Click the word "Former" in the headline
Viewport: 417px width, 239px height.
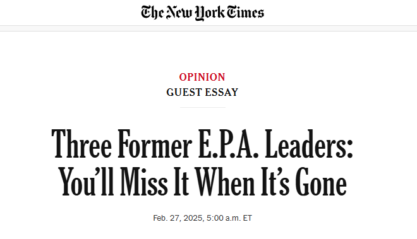click(155, 144)
